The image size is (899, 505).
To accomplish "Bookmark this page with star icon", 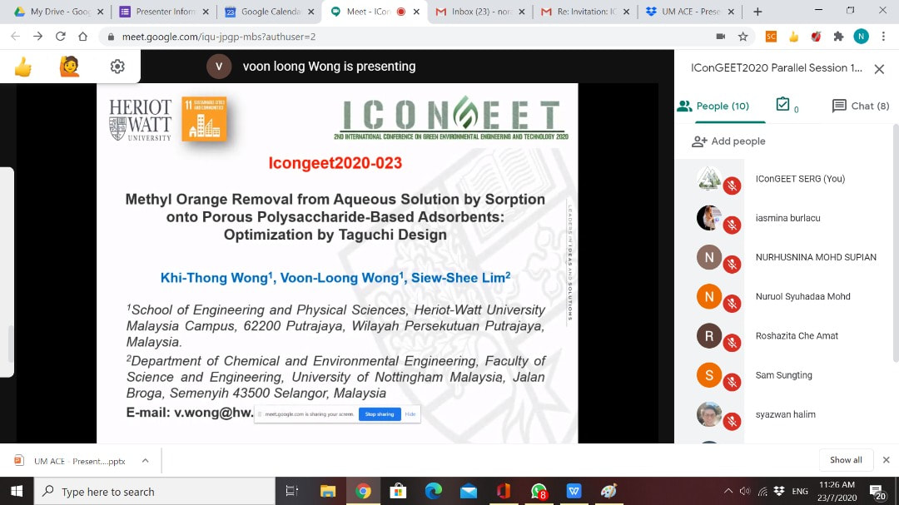I will click(743, 37).
